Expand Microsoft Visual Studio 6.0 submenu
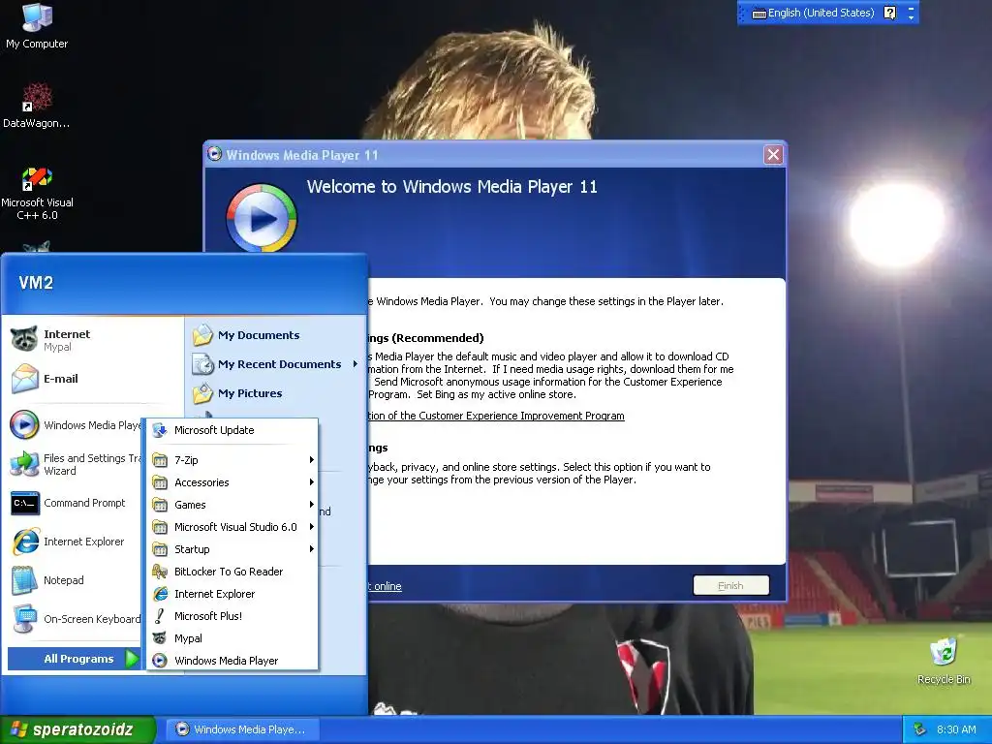 pyautogui.click(x=232, y=526)
